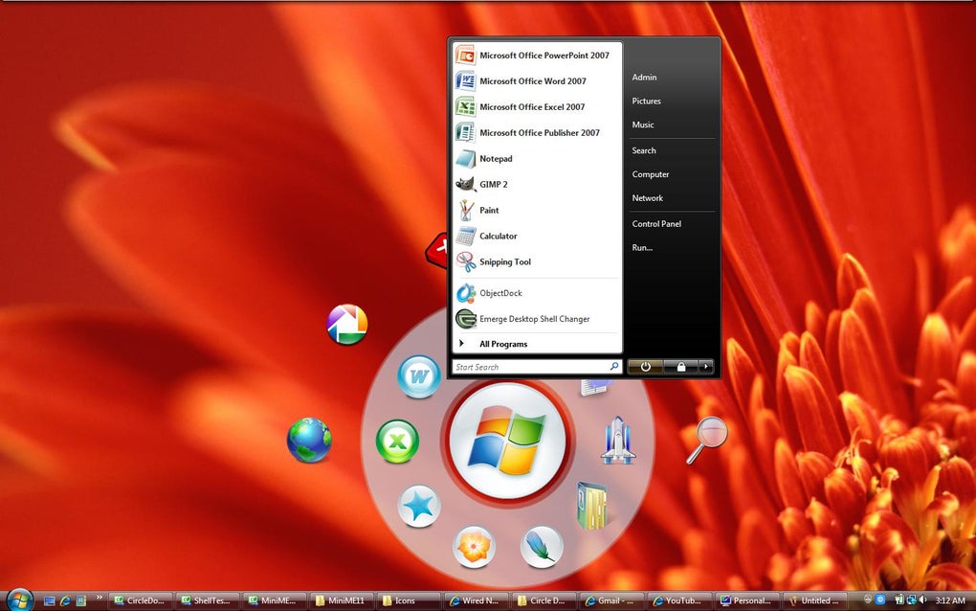Switch to the Gmail browser window
This screenshot has height=611, width=976.
(611, 601)
